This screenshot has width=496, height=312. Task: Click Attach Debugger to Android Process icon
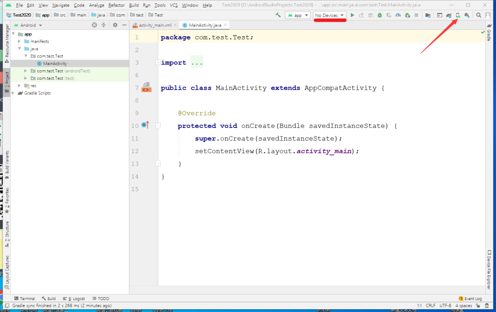click(407, 15)
